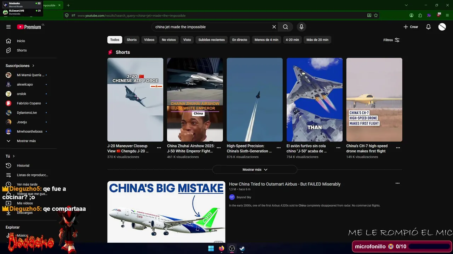Bookmark page with star icon
This screenshot has height=254, width=453.
pyautogui.click(x=376, y=16)
